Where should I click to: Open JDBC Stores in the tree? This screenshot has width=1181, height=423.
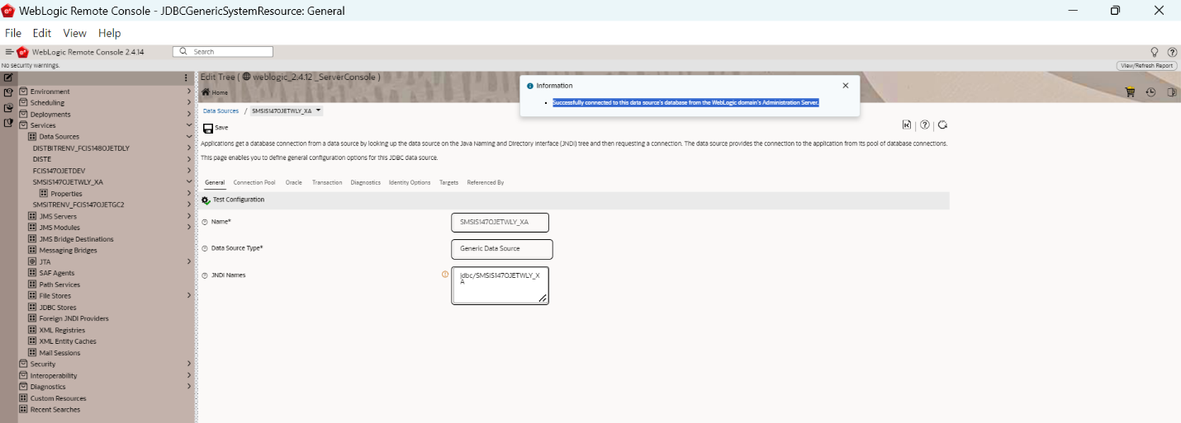point(58,308)
